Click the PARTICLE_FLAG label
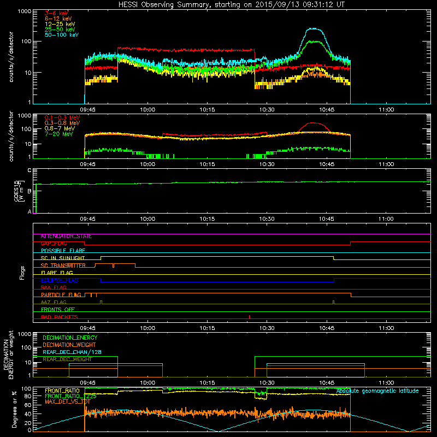The width and height of the screenshot is (437, 437). click(x=61, y=295)
